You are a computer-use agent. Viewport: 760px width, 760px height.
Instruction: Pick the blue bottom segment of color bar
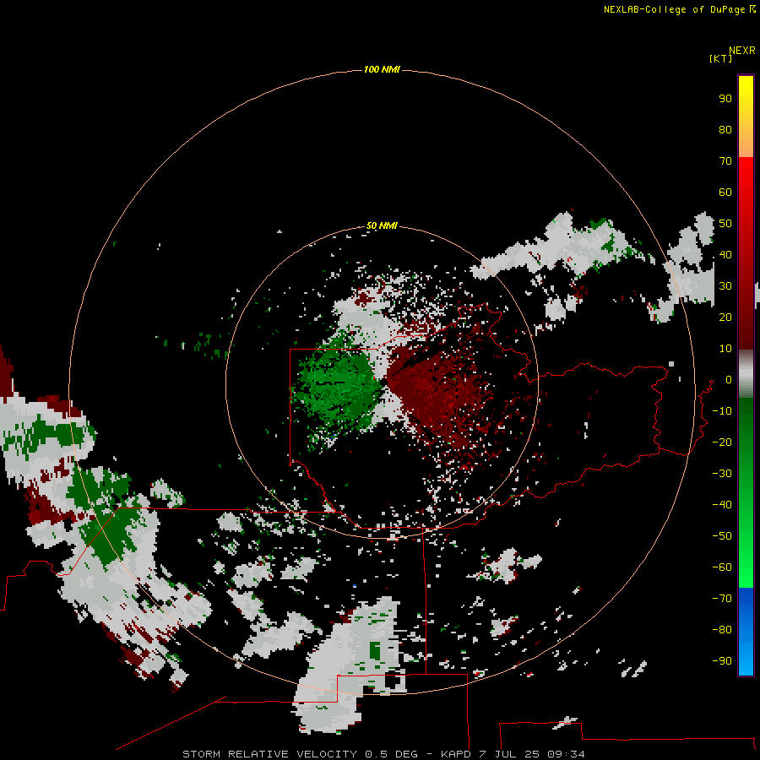pyautogui.click(x=746, y=632)
